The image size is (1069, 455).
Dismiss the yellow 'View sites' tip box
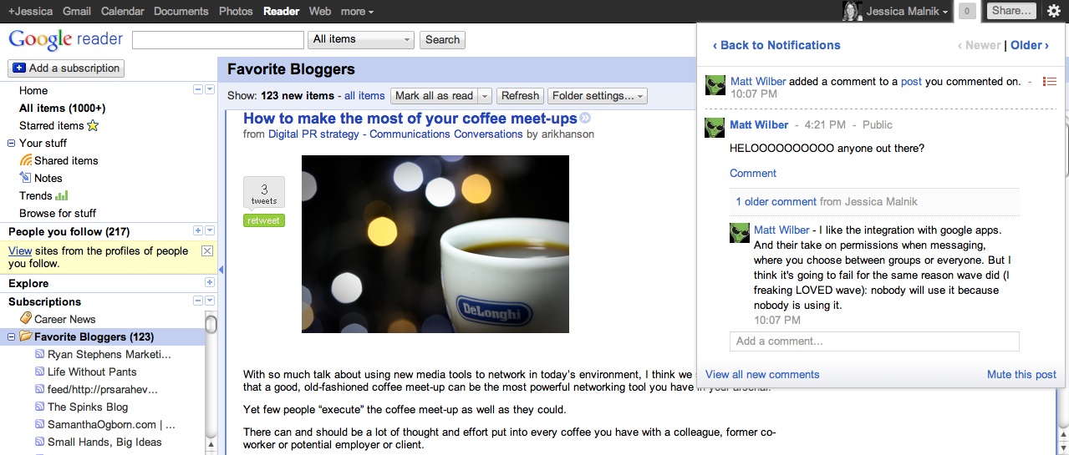point(207,251)
